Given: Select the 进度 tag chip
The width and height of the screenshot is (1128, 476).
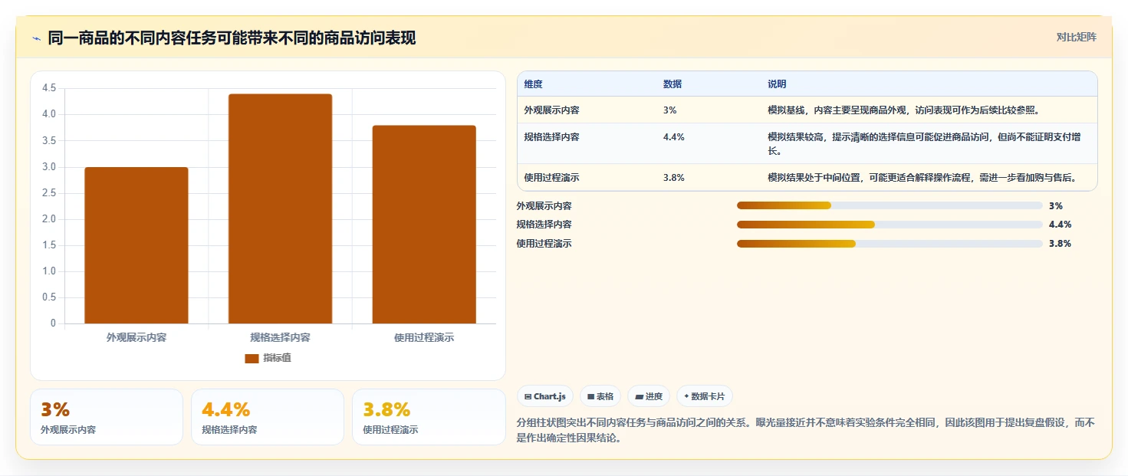Looking at the screenshot, I should 649,396.
